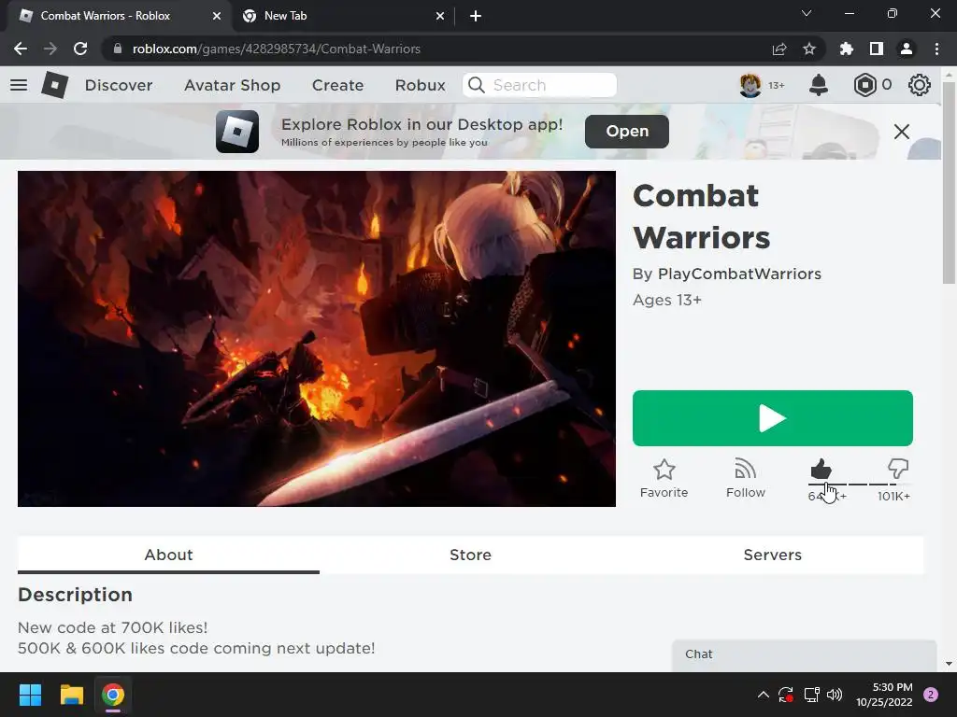Open a new browser tab
957x717 pixels.
pyautogui.click(x=476, y=16)
